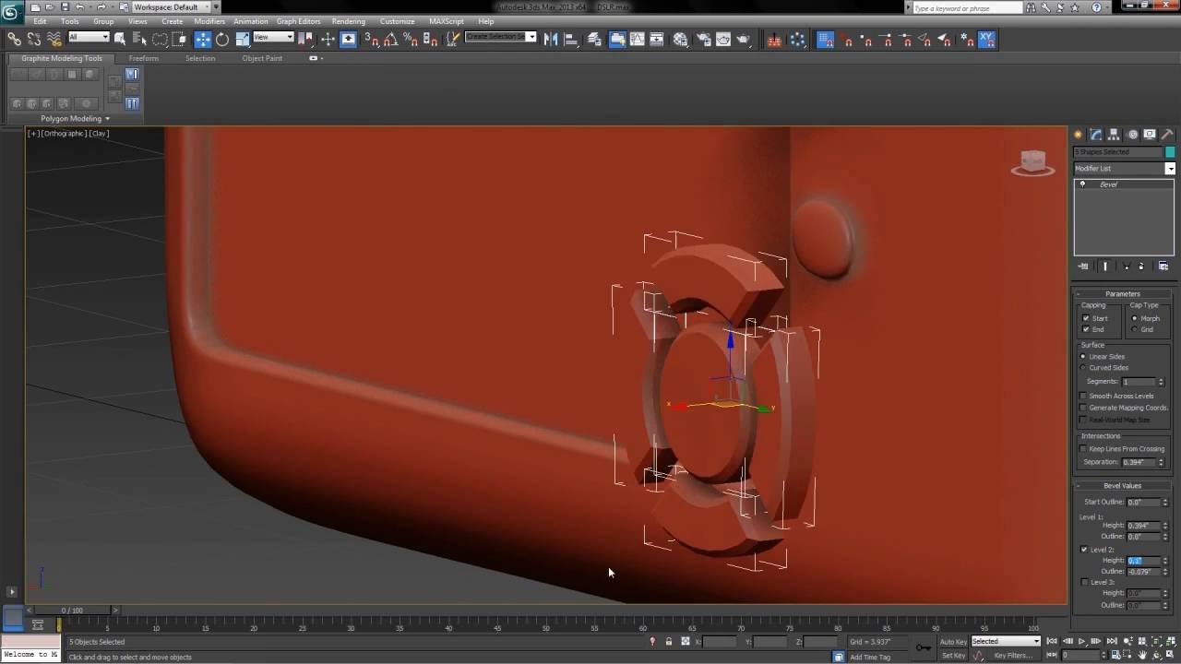The width and height of the screenshot is (1181, 664).
Task: Expand the Polygon Modeling dropdown
Action: coord(75,118)
